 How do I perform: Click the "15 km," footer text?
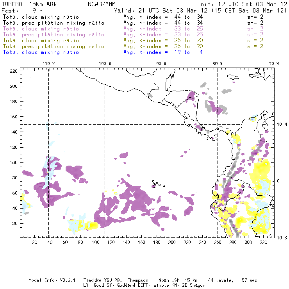(192, 280)
